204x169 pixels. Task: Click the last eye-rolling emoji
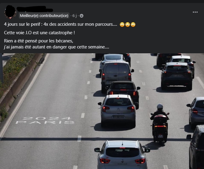click(x=133, y=25)
